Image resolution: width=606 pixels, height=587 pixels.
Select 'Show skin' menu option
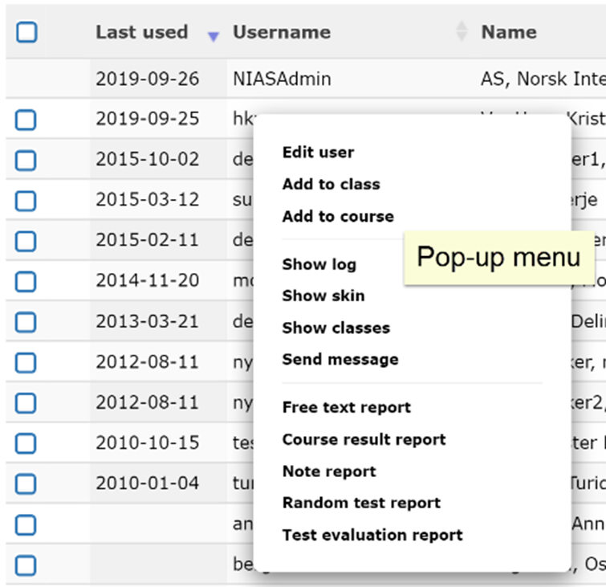point(323,296)
